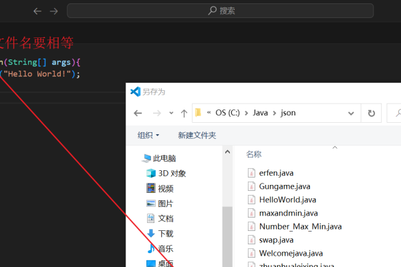This screenshot has height=267, width=401.
Task: Open recent locations dropdown in dialog
Action: tap(171, 113)
